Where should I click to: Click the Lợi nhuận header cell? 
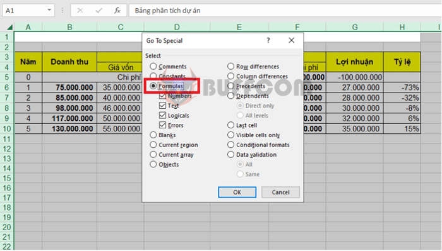pyautogui.click(x=355, y=62)
